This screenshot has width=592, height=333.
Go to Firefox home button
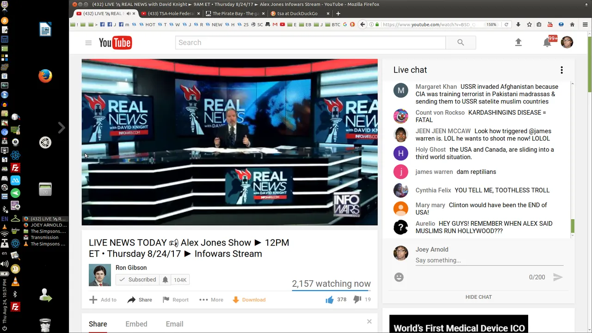[572, 25]
